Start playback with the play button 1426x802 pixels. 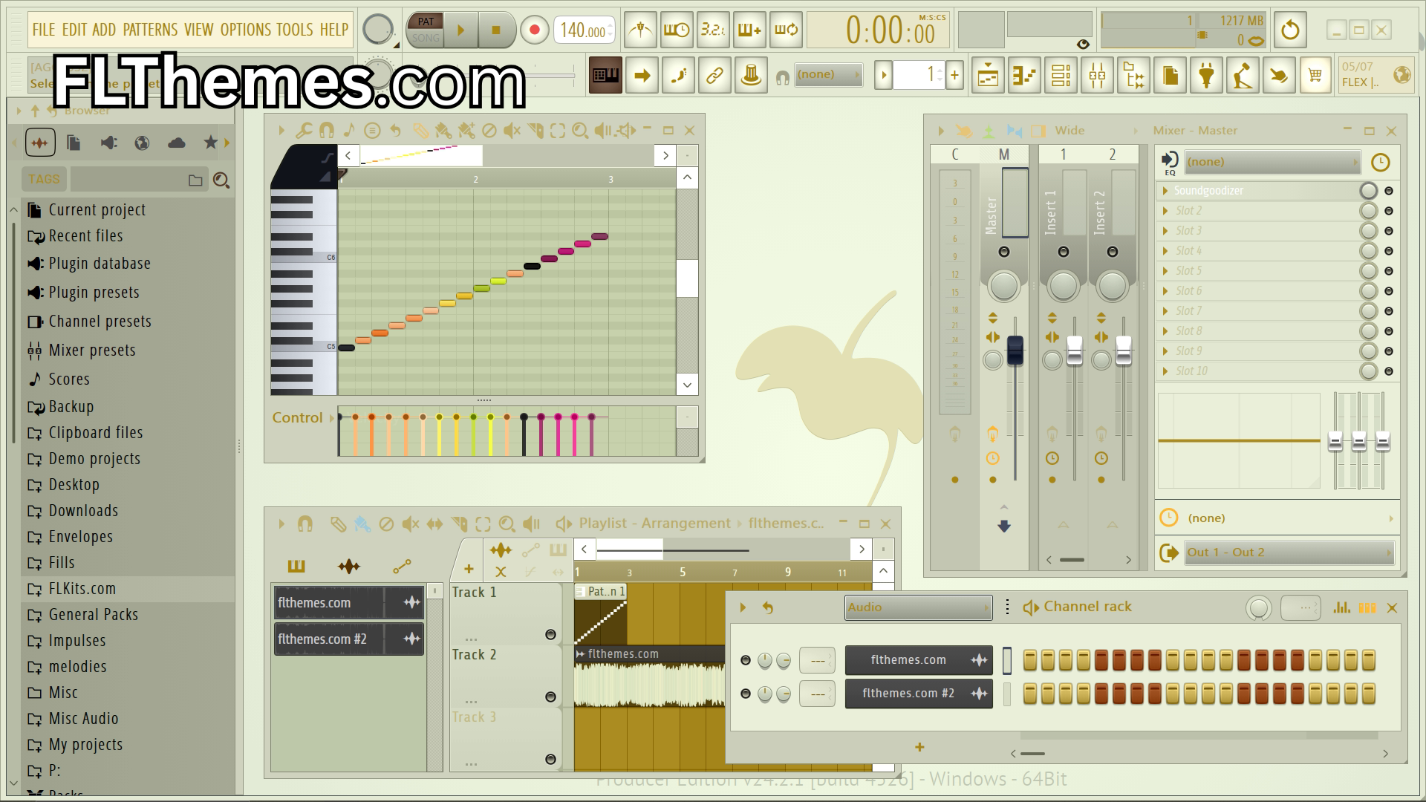click(x=460, y=30)
